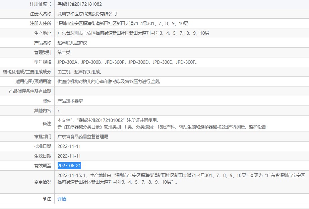Click the remark line 本文件与…注册证共同使用
The width and height of the screenshot is (309, 209).
coord(108,120)
